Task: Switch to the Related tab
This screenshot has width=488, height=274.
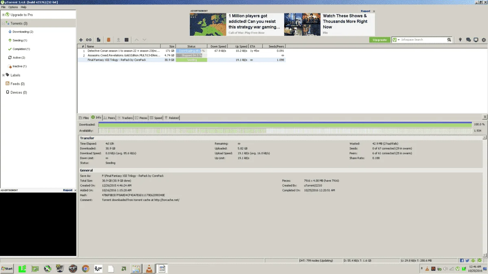Action: pyautogui.click(x=172, y=118)
